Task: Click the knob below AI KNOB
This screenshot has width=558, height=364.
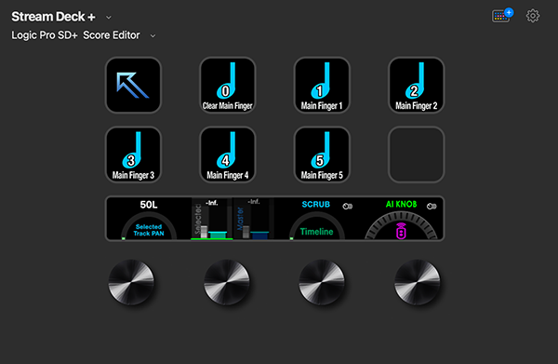Action: pos(417,282)
